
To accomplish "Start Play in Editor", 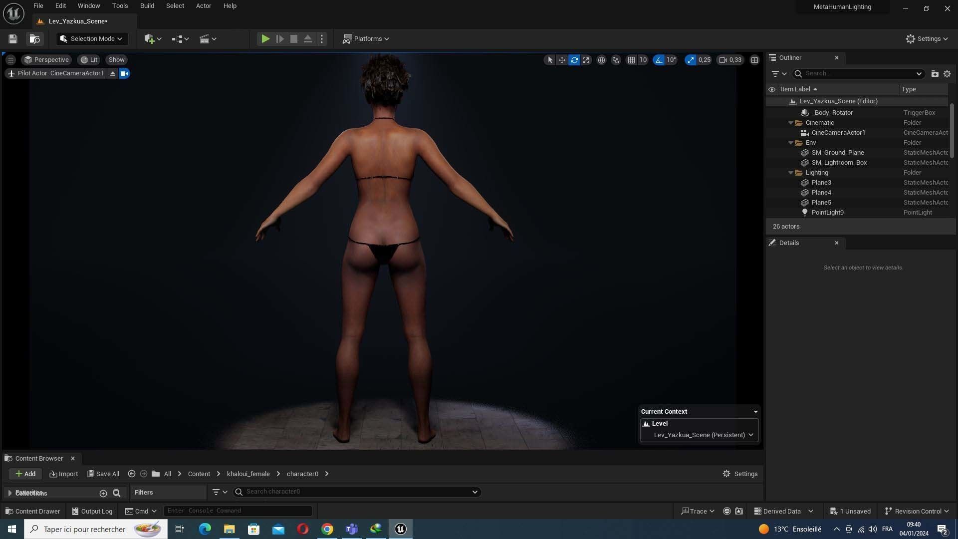I will click(x=265, y=39).
